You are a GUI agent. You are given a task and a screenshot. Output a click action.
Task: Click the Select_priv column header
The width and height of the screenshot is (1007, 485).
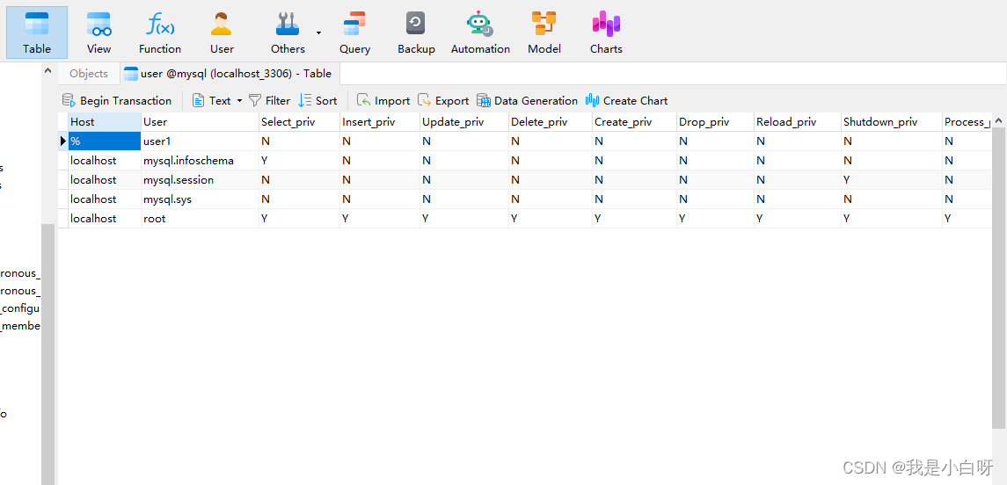tap(299, 122)
